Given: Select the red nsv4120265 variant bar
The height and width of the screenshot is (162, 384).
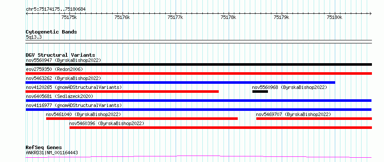Looking at the screenshot, I should [x=122, y=92].
